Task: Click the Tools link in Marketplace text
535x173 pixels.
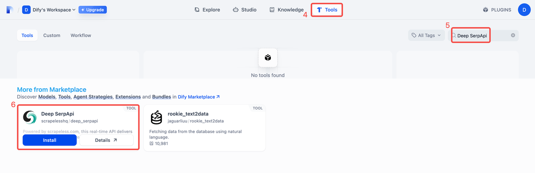Action: [x=64, y=97]
